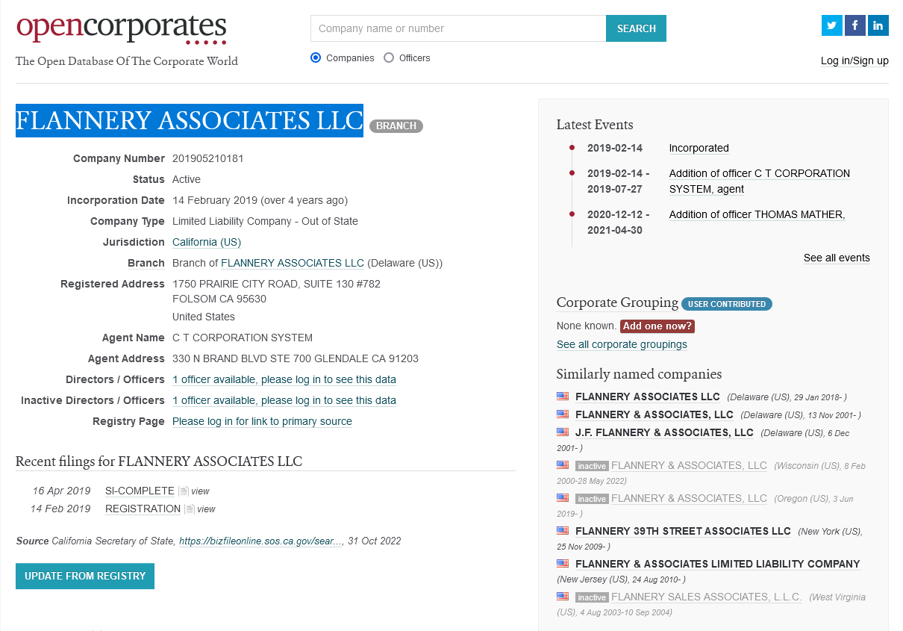Click Inactive Directors / Officers login link

(x=284, y=400)
